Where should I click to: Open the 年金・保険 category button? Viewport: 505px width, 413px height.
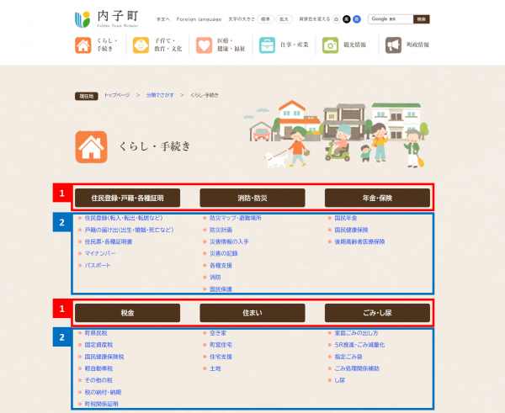point(377,198)
